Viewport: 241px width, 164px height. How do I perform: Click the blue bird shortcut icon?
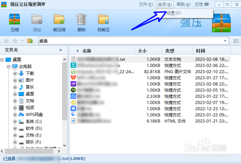(x=73, y=108)
